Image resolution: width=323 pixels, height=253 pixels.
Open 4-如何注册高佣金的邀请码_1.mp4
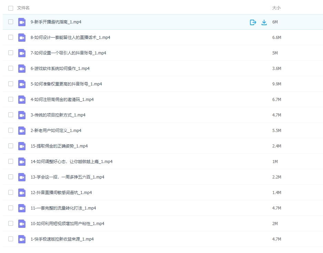click(62, 99)
